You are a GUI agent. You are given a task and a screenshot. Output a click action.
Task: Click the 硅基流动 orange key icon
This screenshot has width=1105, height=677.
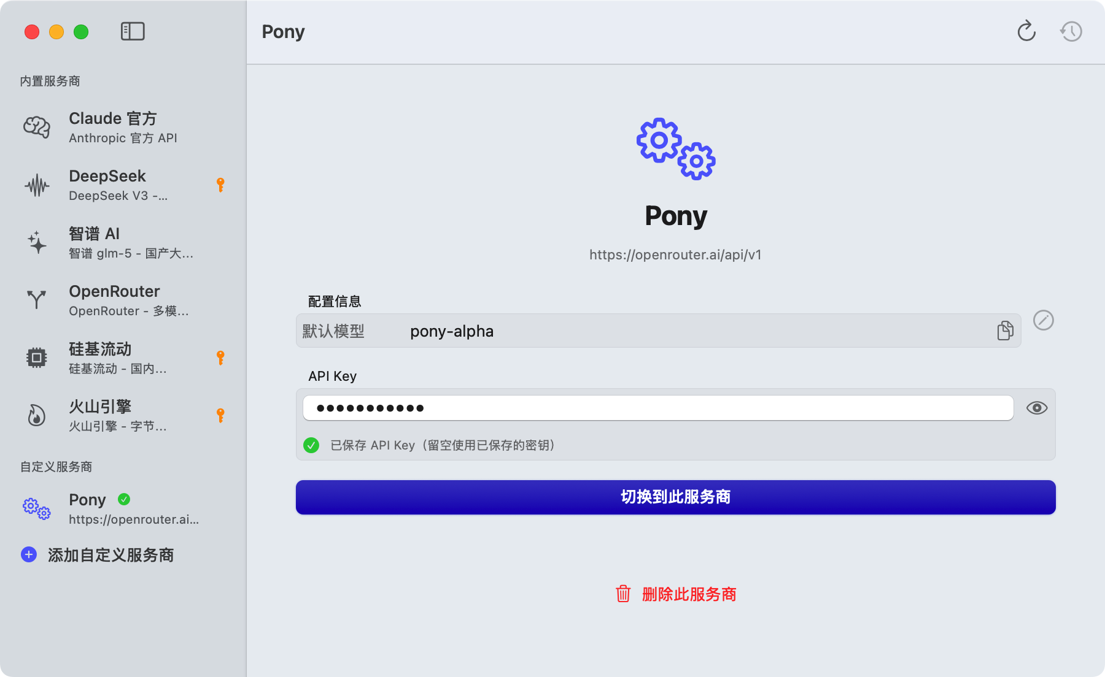click(x=220, y=358)
